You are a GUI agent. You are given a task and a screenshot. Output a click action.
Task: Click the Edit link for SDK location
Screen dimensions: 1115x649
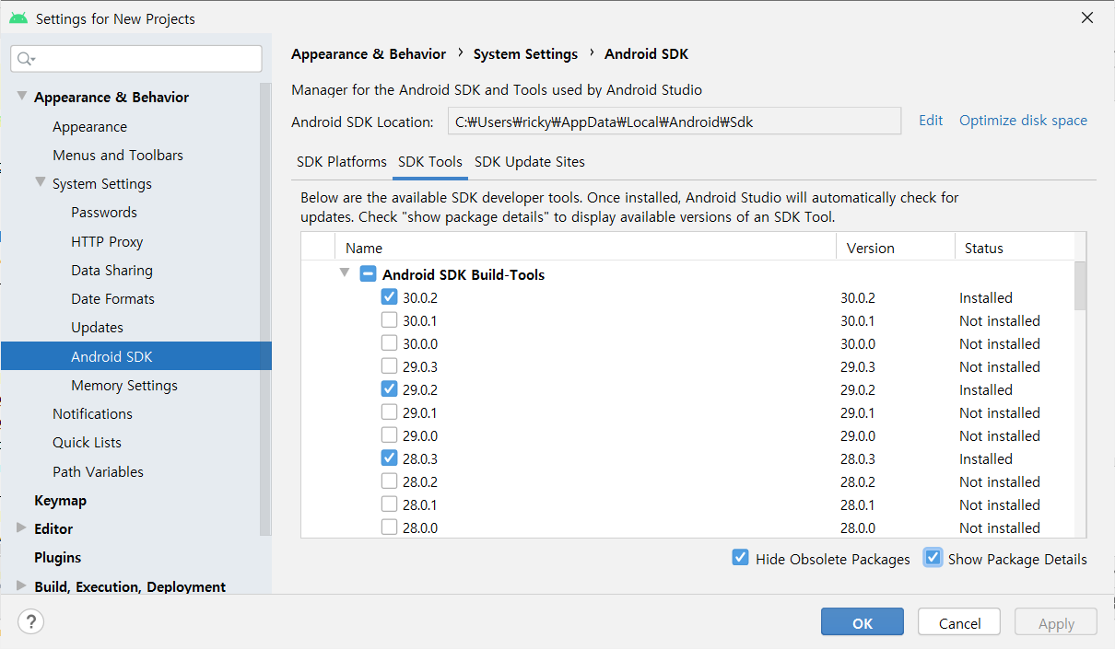(931, 121)
